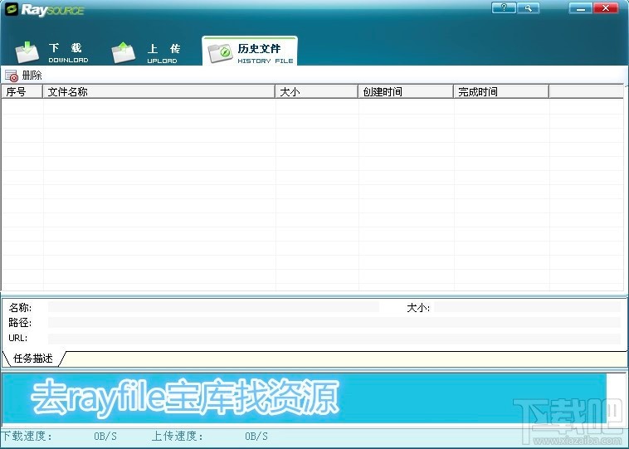
Task: Open the Download tab
Action: coord(51,52)
